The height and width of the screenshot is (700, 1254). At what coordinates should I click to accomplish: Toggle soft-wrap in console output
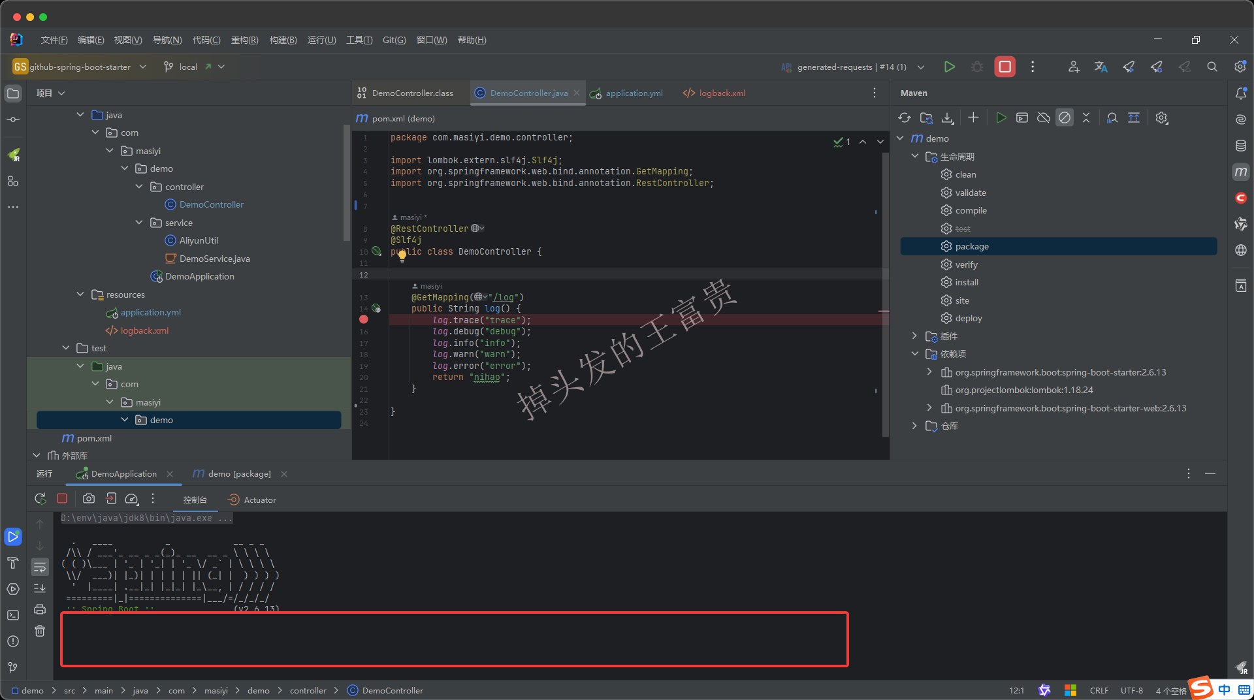click(x=40, y=567)
